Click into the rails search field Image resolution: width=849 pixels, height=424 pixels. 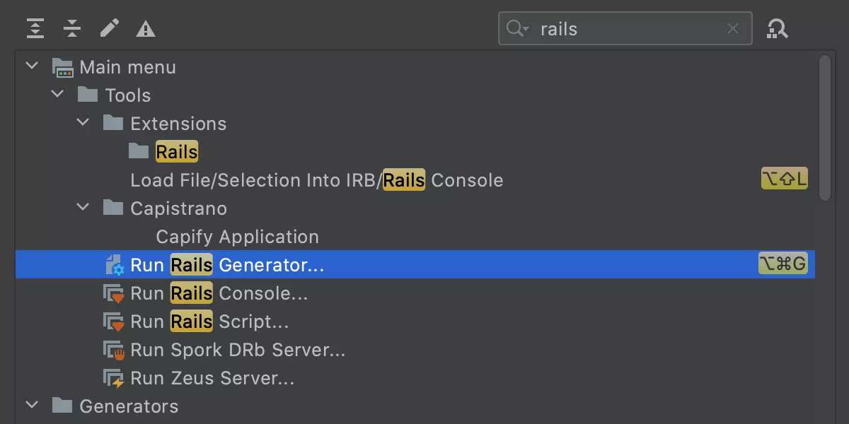tap(625, 29)
